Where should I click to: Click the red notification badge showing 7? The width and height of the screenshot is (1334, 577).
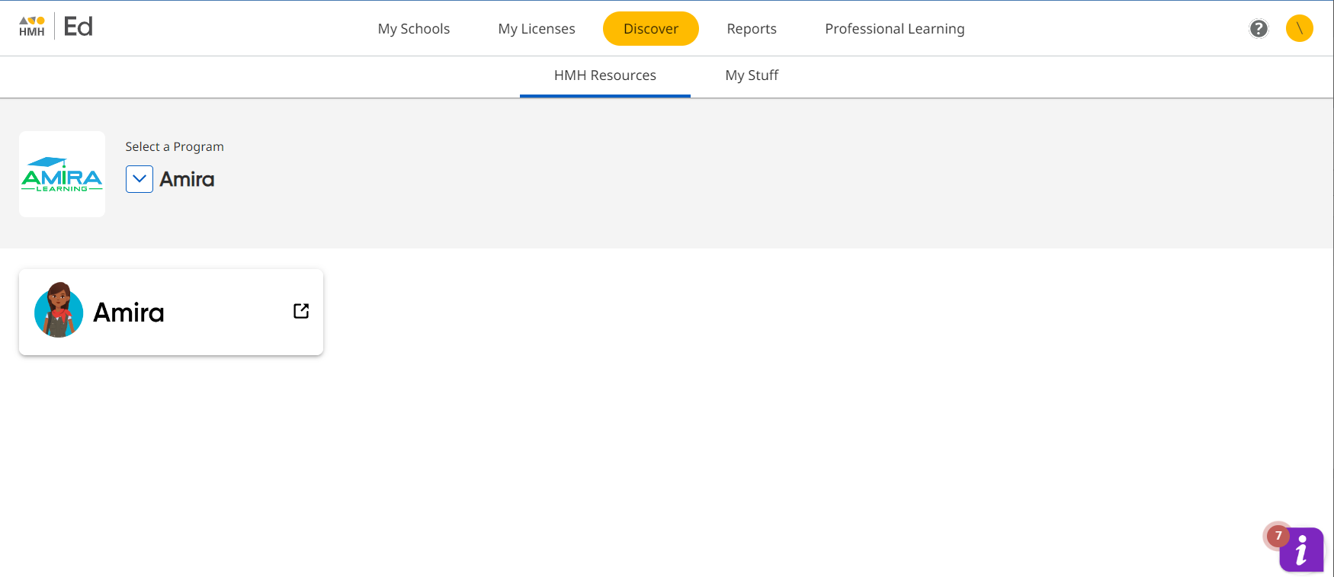pos(1278,536)
